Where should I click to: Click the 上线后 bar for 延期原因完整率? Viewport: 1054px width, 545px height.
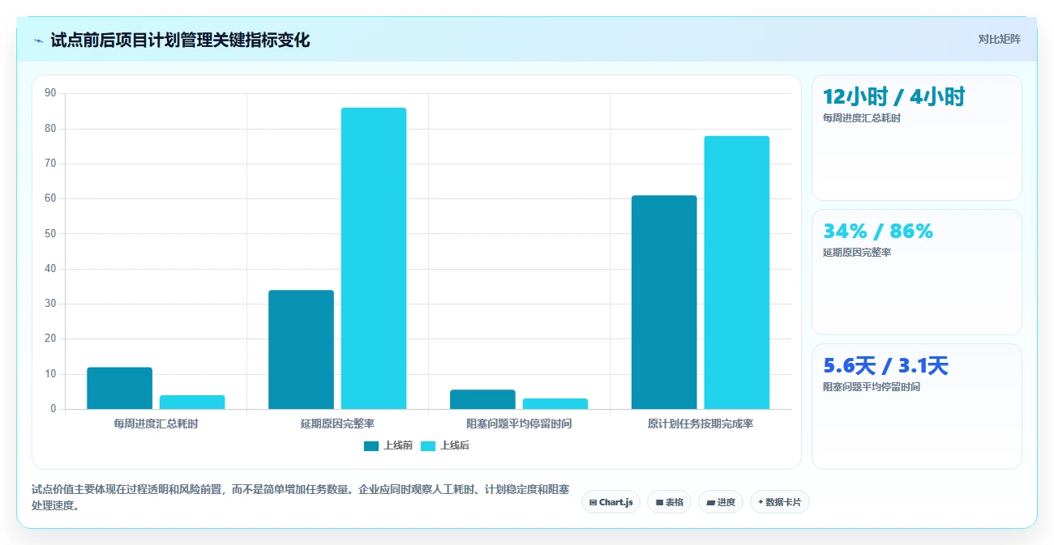[x=374, y=258]
